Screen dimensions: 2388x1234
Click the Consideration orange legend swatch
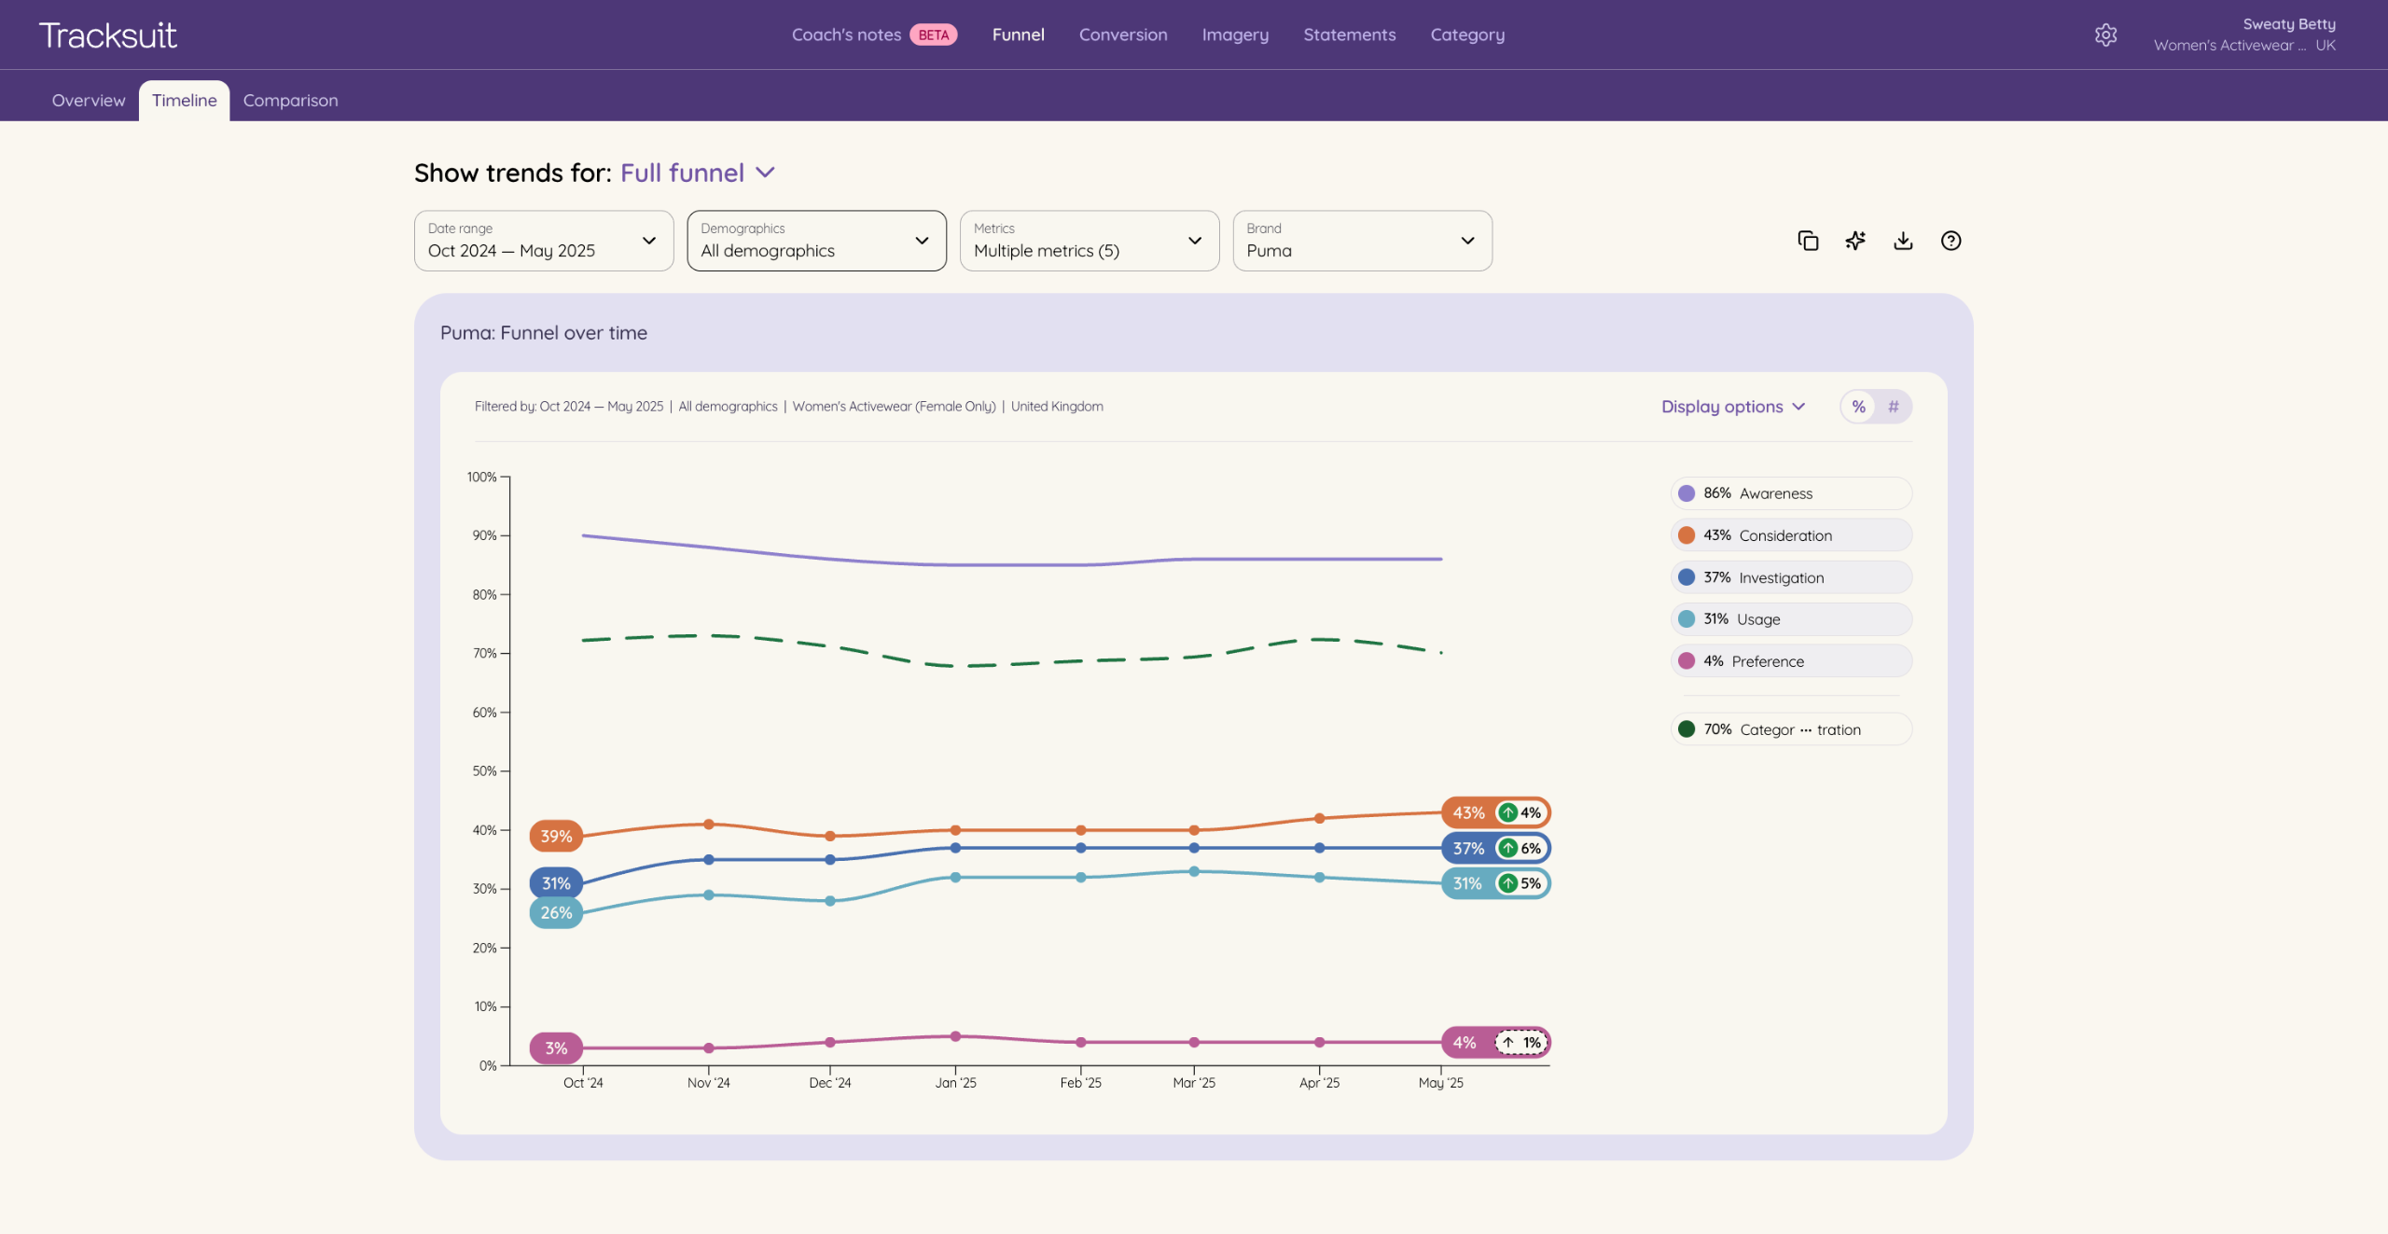click(x=1687, y=535)
